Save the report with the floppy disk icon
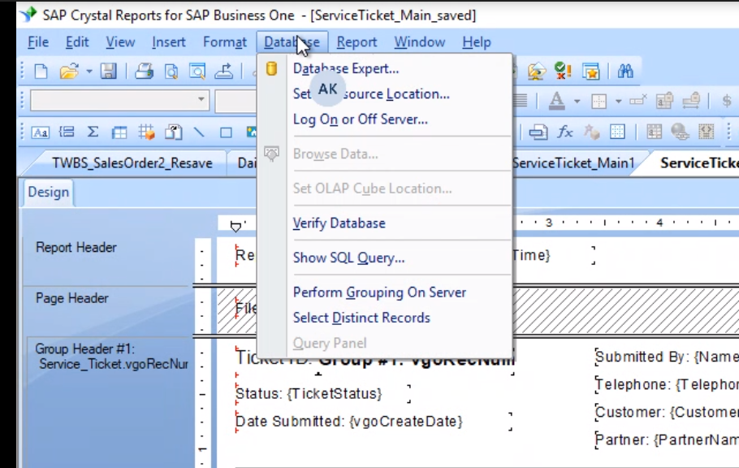Screen dimensions: 739x468 pyautogui.click(x=108, y=71)
